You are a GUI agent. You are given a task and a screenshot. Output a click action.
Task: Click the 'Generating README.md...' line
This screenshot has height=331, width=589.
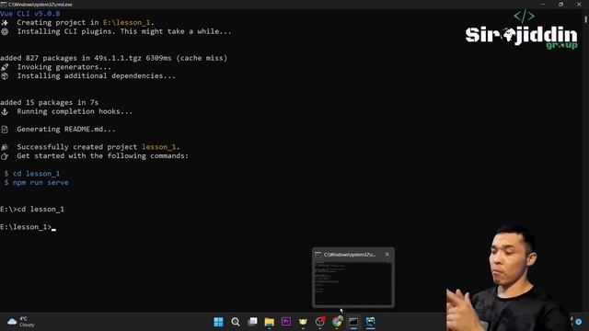(66, 129)
